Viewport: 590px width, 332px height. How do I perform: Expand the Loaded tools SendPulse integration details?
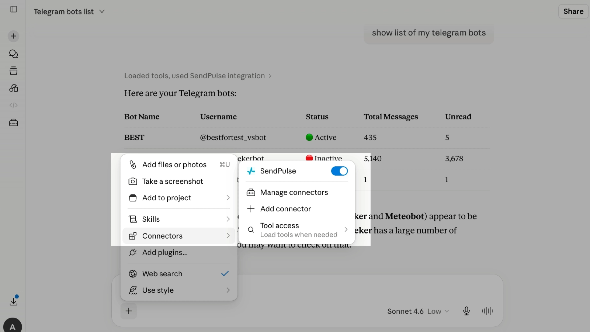(x=198, y=76)
